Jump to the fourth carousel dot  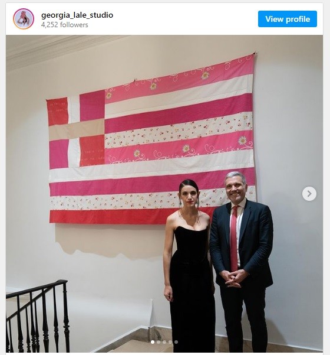pyautogui.click(x=170, y=342)
